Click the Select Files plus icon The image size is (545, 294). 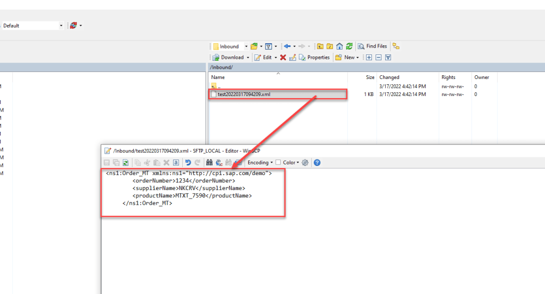tap(369, 58)
